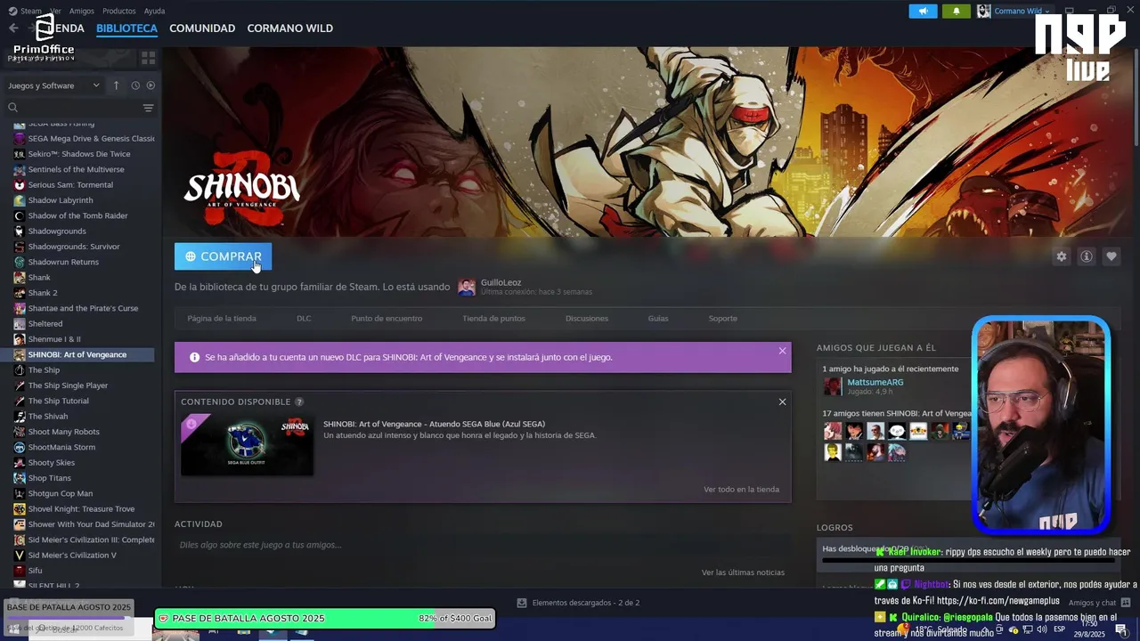Screen dimensions: 1140x641
Task: Click the info icon in purple banner
Action: 194,357
